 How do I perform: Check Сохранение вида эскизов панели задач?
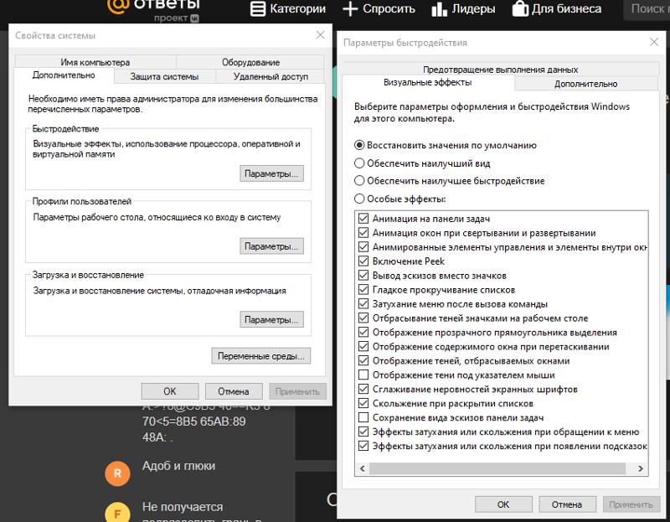coord(363,418)
